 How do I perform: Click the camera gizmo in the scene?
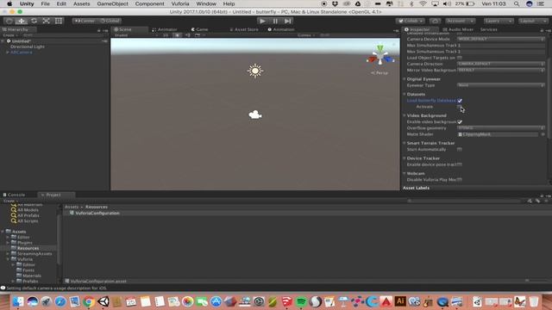click(255, 115)
